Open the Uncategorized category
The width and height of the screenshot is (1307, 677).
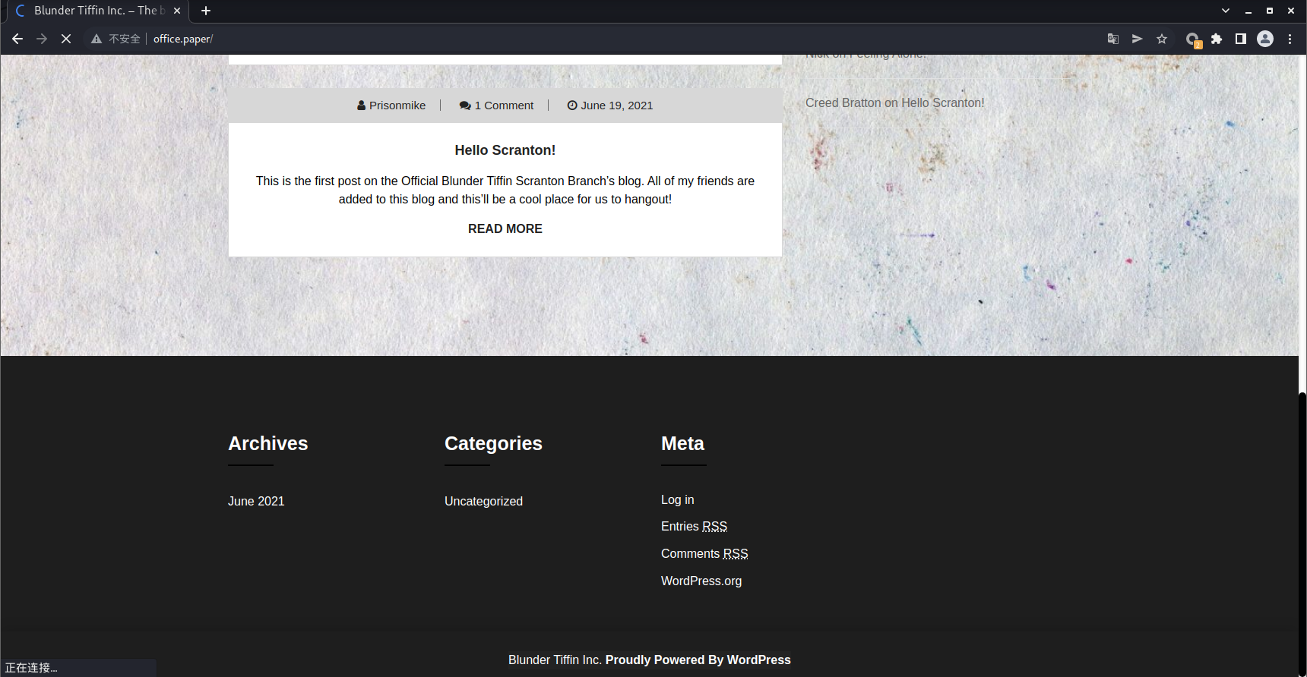(483, 502)
